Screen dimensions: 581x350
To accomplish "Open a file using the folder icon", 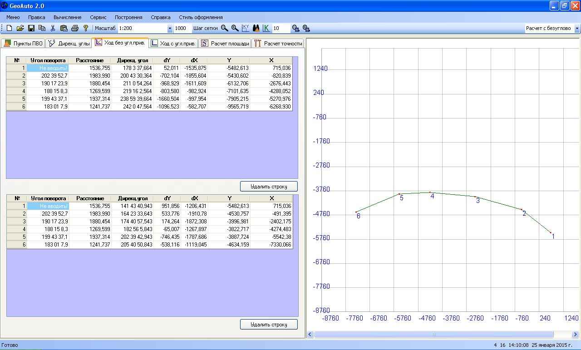I will coord(20,28).
